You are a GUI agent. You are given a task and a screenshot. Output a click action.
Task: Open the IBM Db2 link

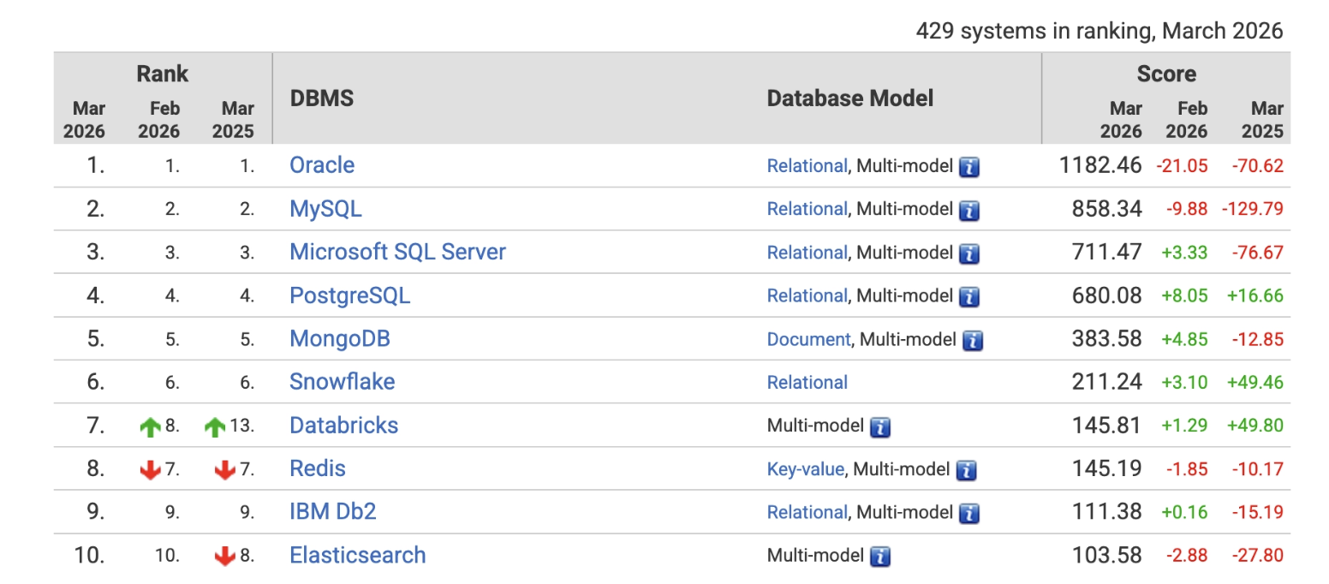[333, 512]
